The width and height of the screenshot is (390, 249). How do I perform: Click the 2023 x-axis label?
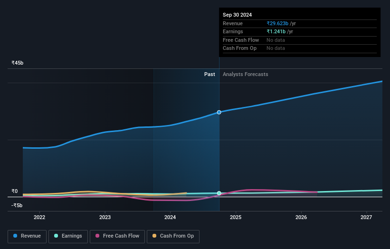105,218
